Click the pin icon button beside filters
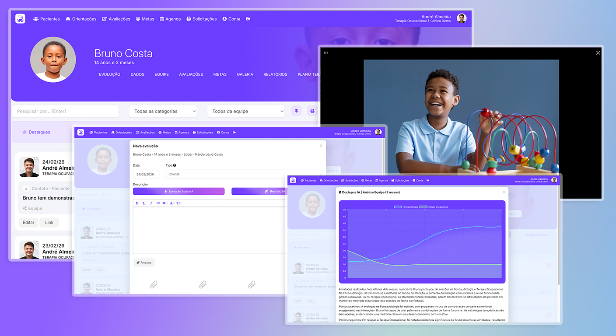The image size is (616, 336). point(296,111)
